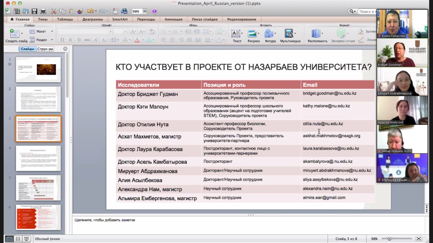This screenshot has width=433, height=243.
Task: Open Экспресс-стили quick styles
Action: (x=343, y=36)
